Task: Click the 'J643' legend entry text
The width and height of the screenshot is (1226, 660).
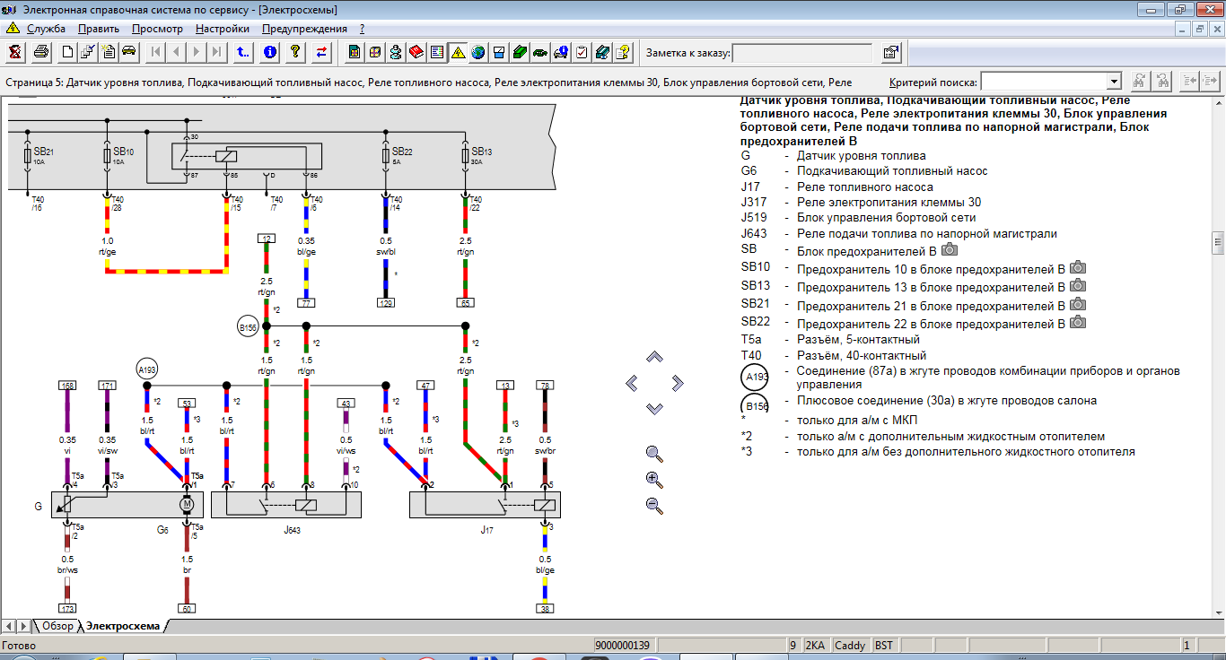Action: pos(927,233)
